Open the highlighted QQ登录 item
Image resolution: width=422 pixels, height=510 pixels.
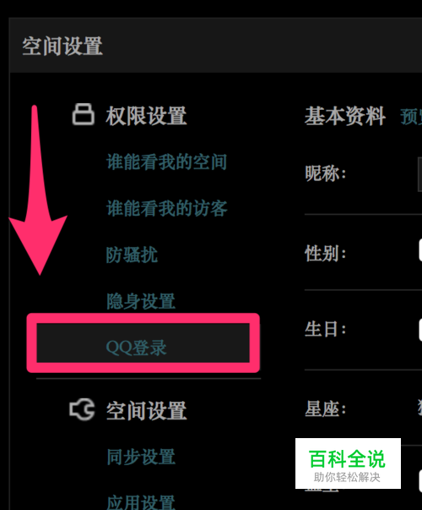click(143, 343)
